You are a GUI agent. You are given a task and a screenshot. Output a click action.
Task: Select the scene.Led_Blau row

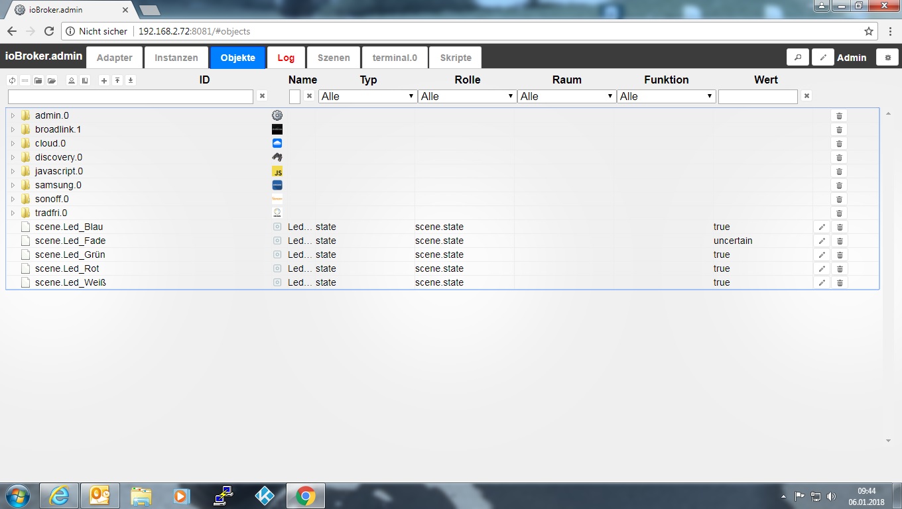[442, 227]
